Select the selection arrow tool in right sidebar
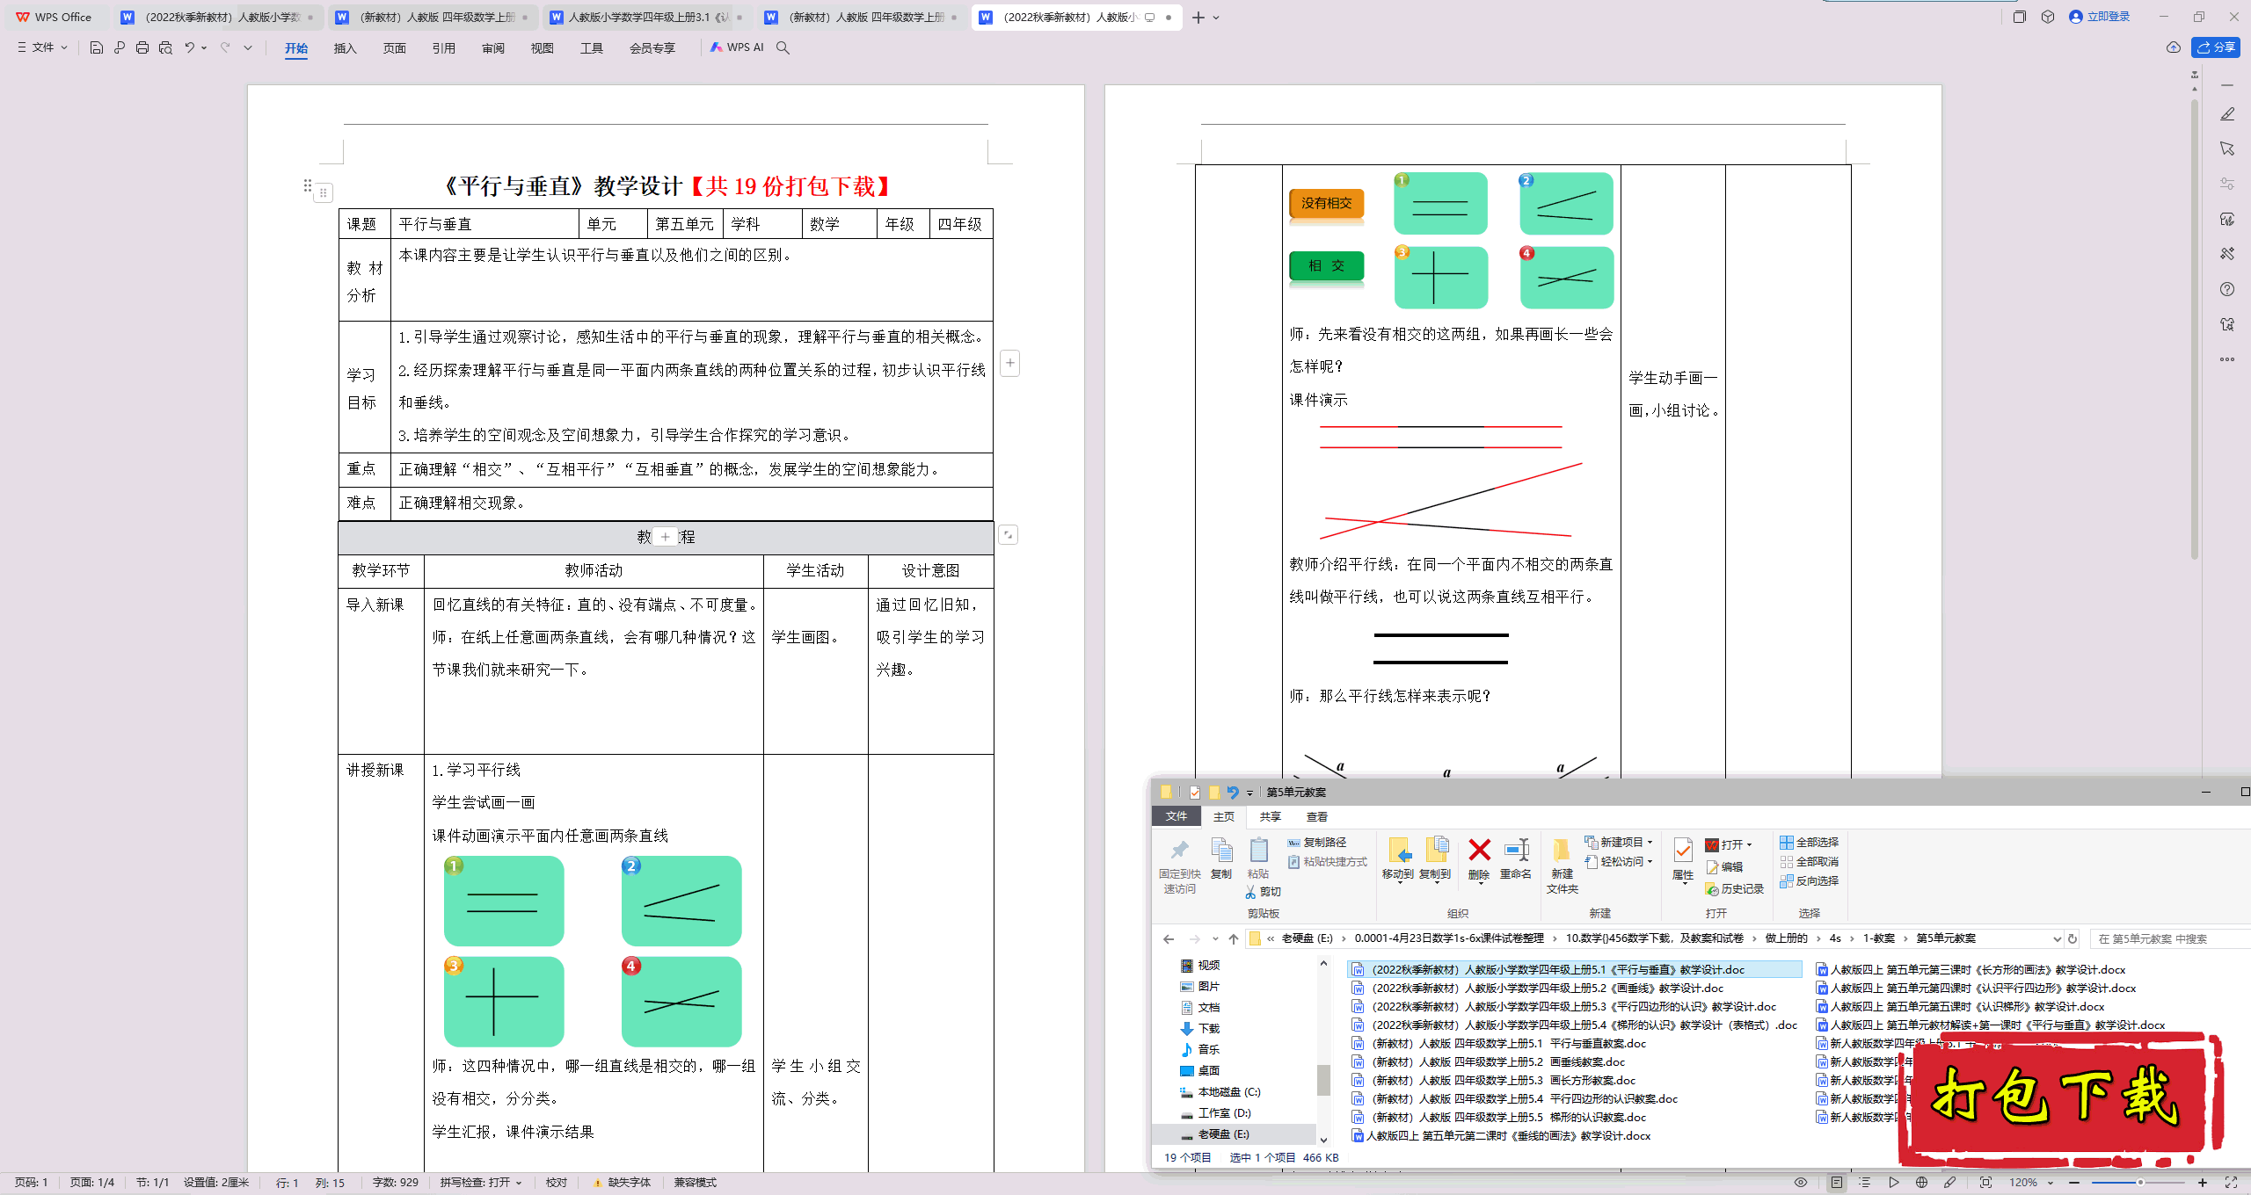This screenshot has width=2251, height=1195. tap(2226, 148)
